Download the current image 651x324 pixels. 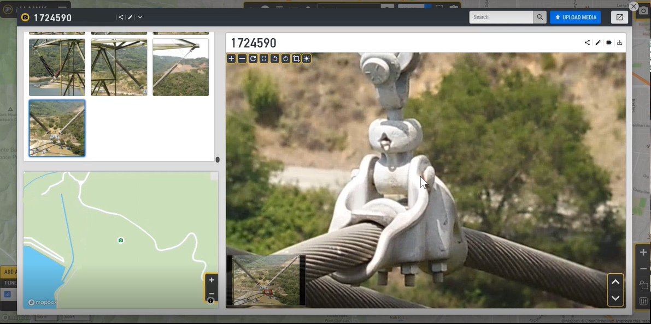click(619, 42)
